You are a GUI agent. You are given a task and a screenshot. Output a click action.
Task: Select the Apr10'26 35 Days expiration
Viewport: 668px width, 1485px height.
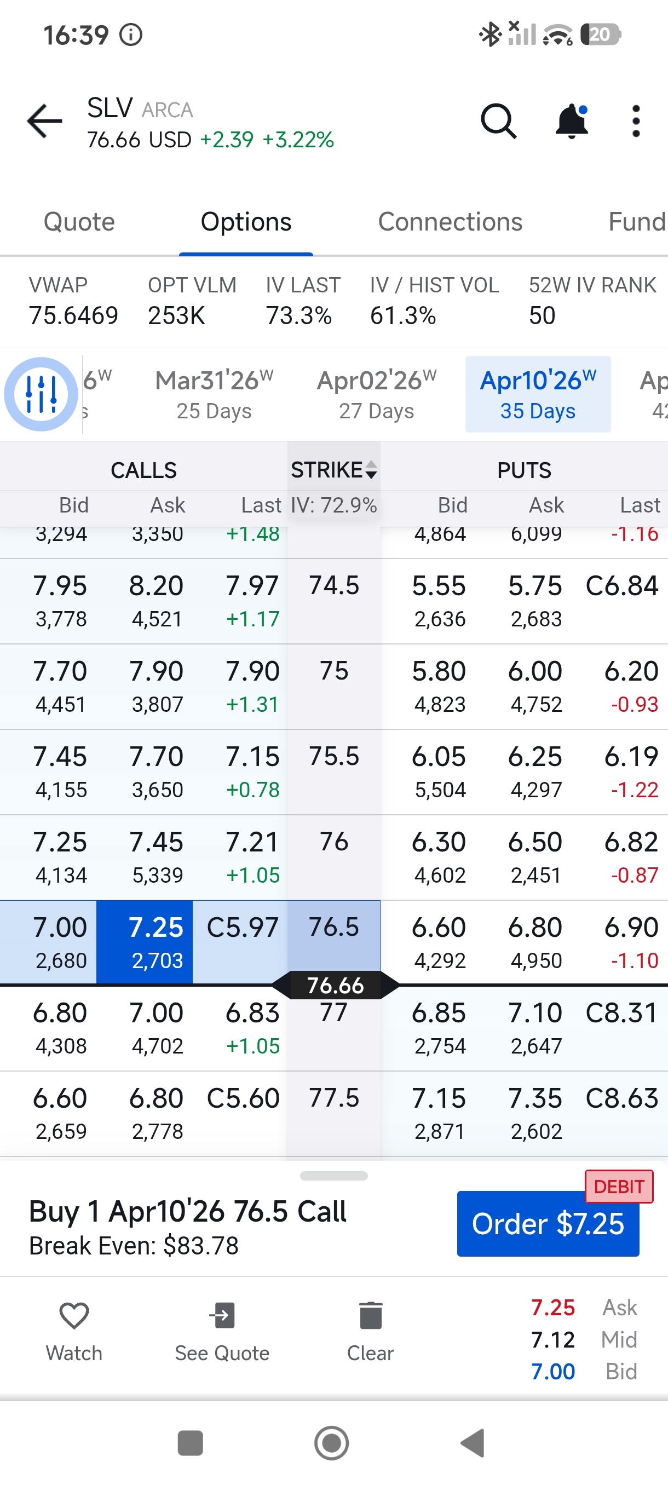538,394
